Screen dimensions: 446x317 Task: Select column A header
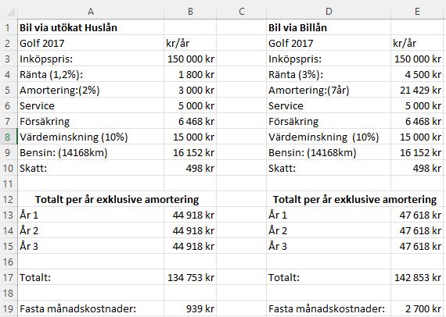point(91,12)
